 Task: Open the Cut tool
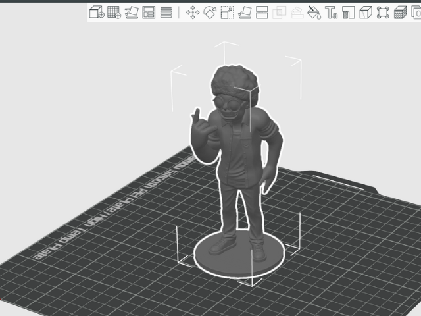(x=262, y=12)
